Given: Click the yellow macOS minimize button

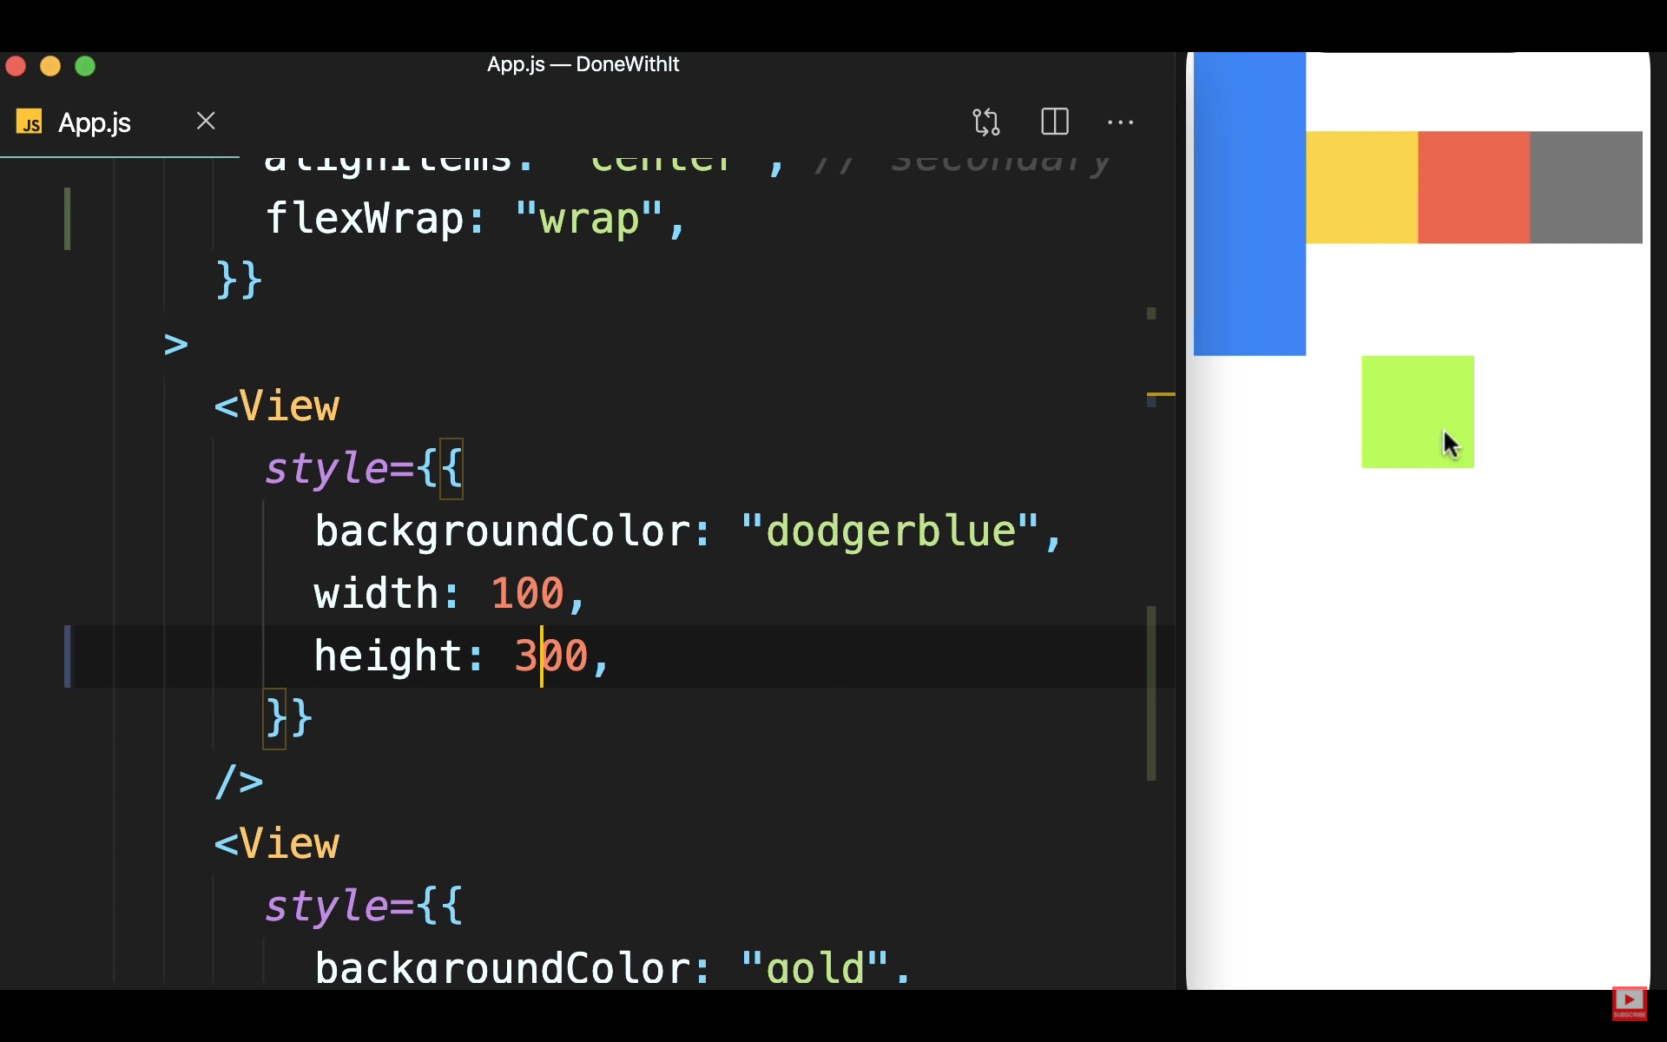Looking at the screenshot, I should [x=50, y=66].
